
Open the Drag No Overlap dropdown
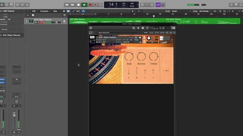[x=205, y=11]
